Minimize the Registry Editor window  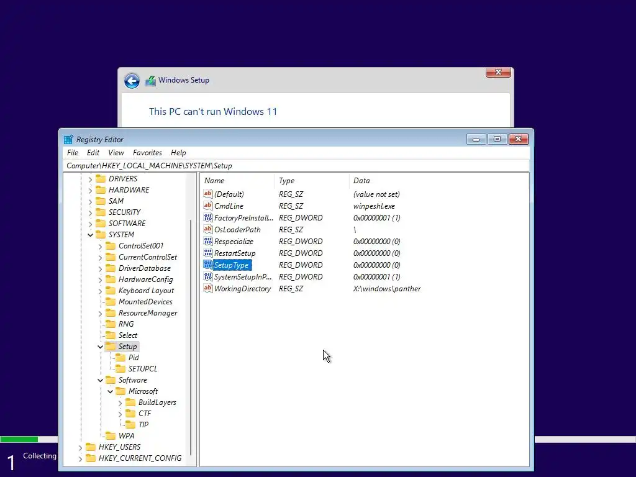tap(476, 139)
